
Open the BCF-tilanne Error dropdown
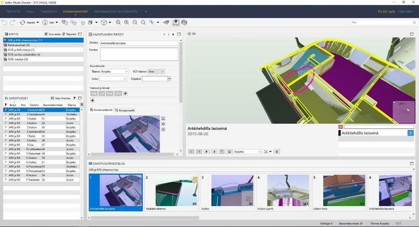(x=156, y=72)
